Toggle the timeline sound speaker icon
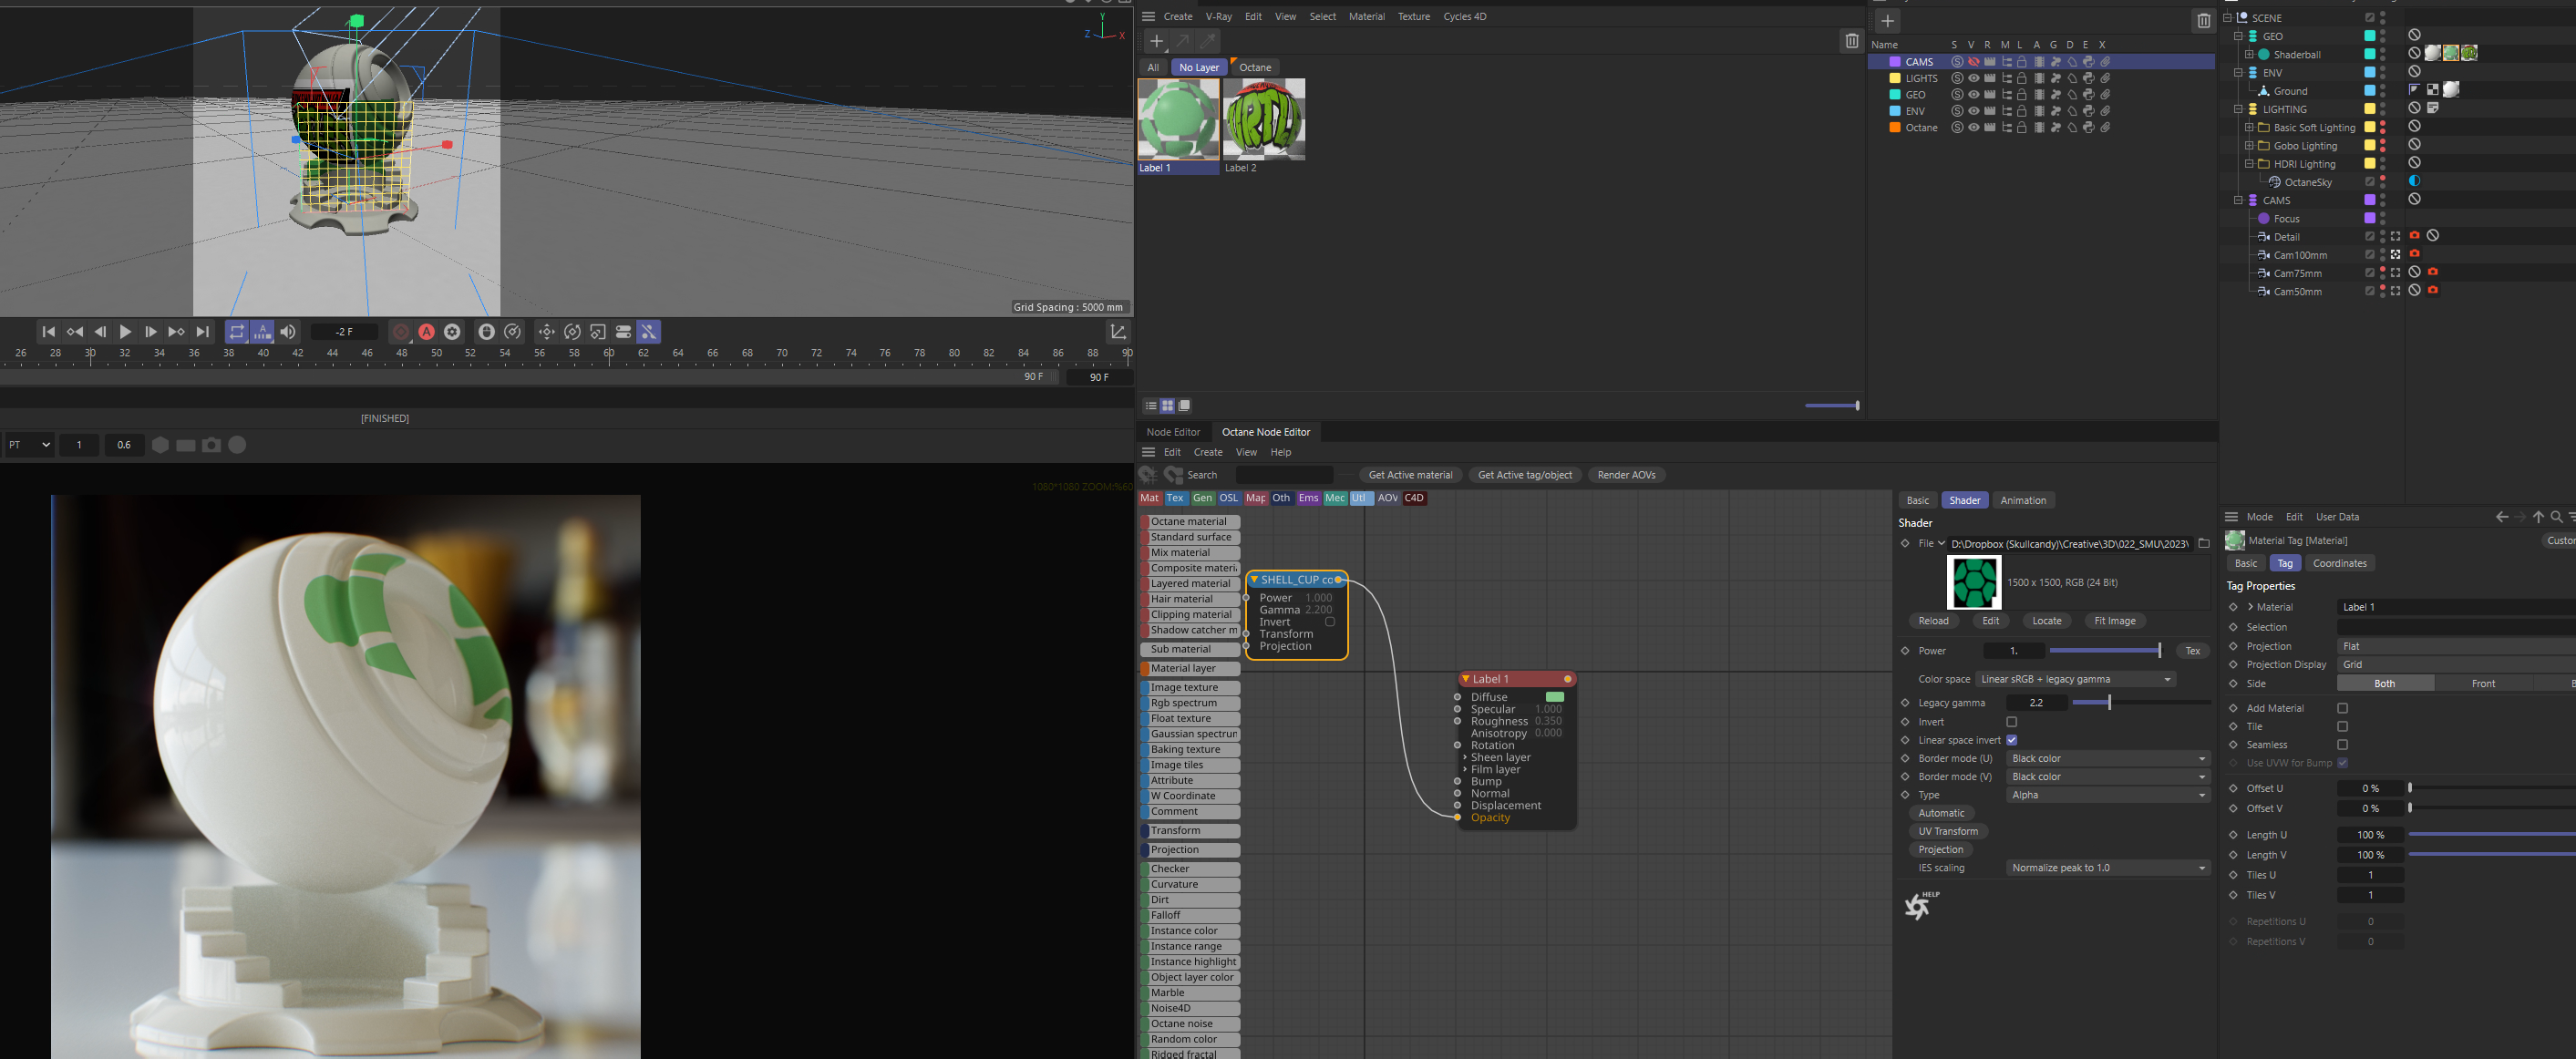 point(288,332)
